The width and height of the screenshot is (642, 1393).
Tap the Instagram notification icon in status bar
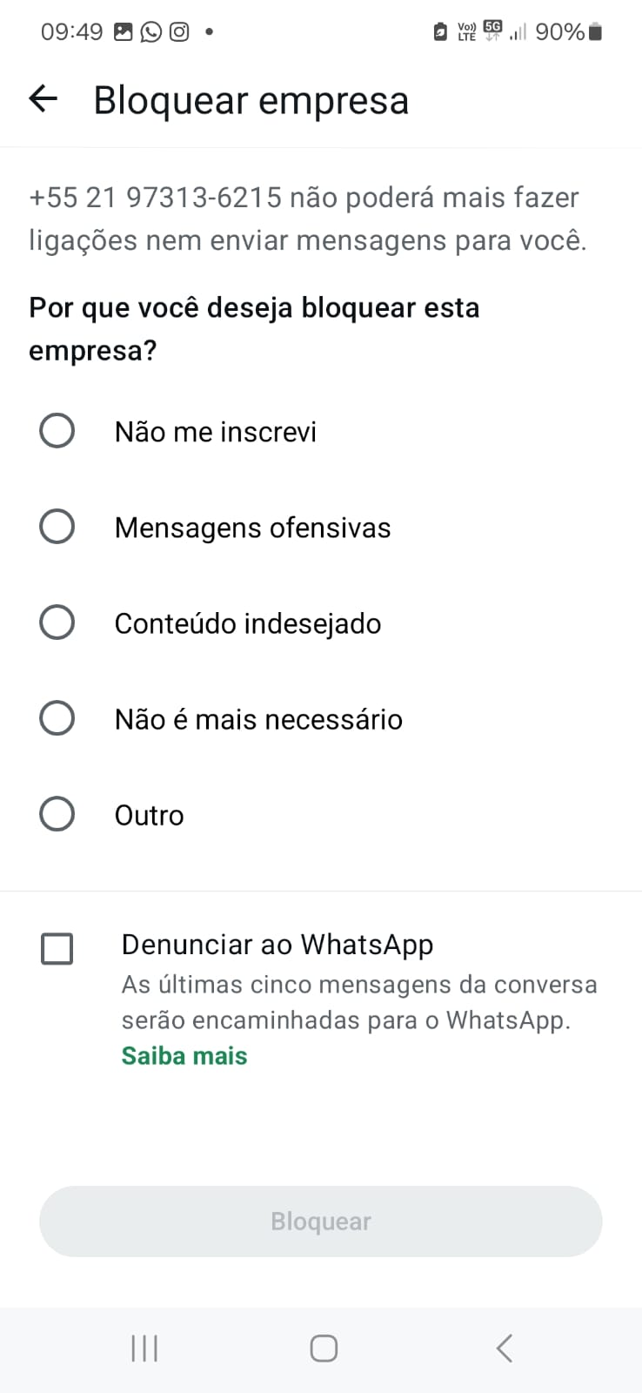pyautogui.click(x=179, y=32)
